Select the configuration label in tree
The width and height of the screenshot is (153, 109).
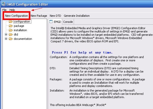click(x=22, y=22)
